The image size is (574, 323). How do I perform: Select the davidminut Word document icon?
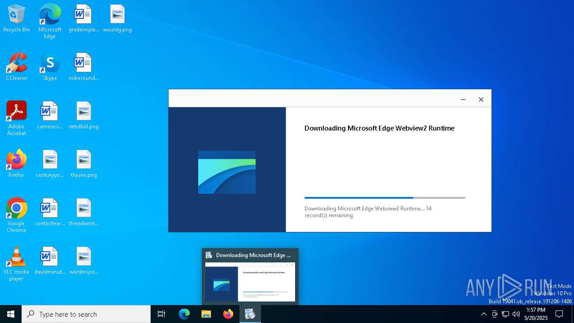pos(50,261)
